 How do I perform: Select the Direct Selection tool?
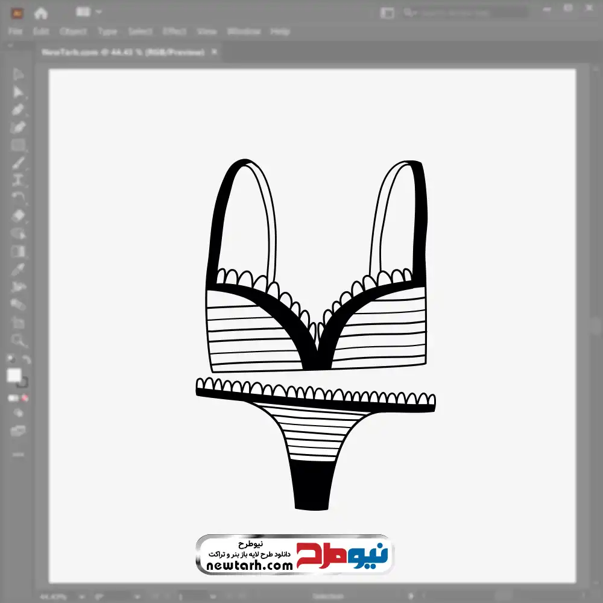[18, 92]
